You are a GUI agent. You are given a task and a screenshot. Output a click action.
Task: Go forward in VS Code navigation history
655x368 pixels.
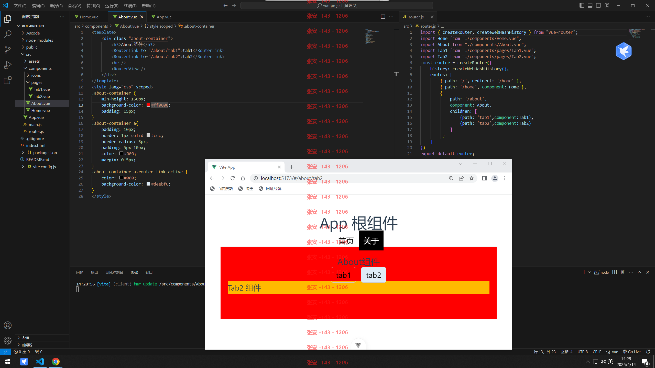point(234,5)
